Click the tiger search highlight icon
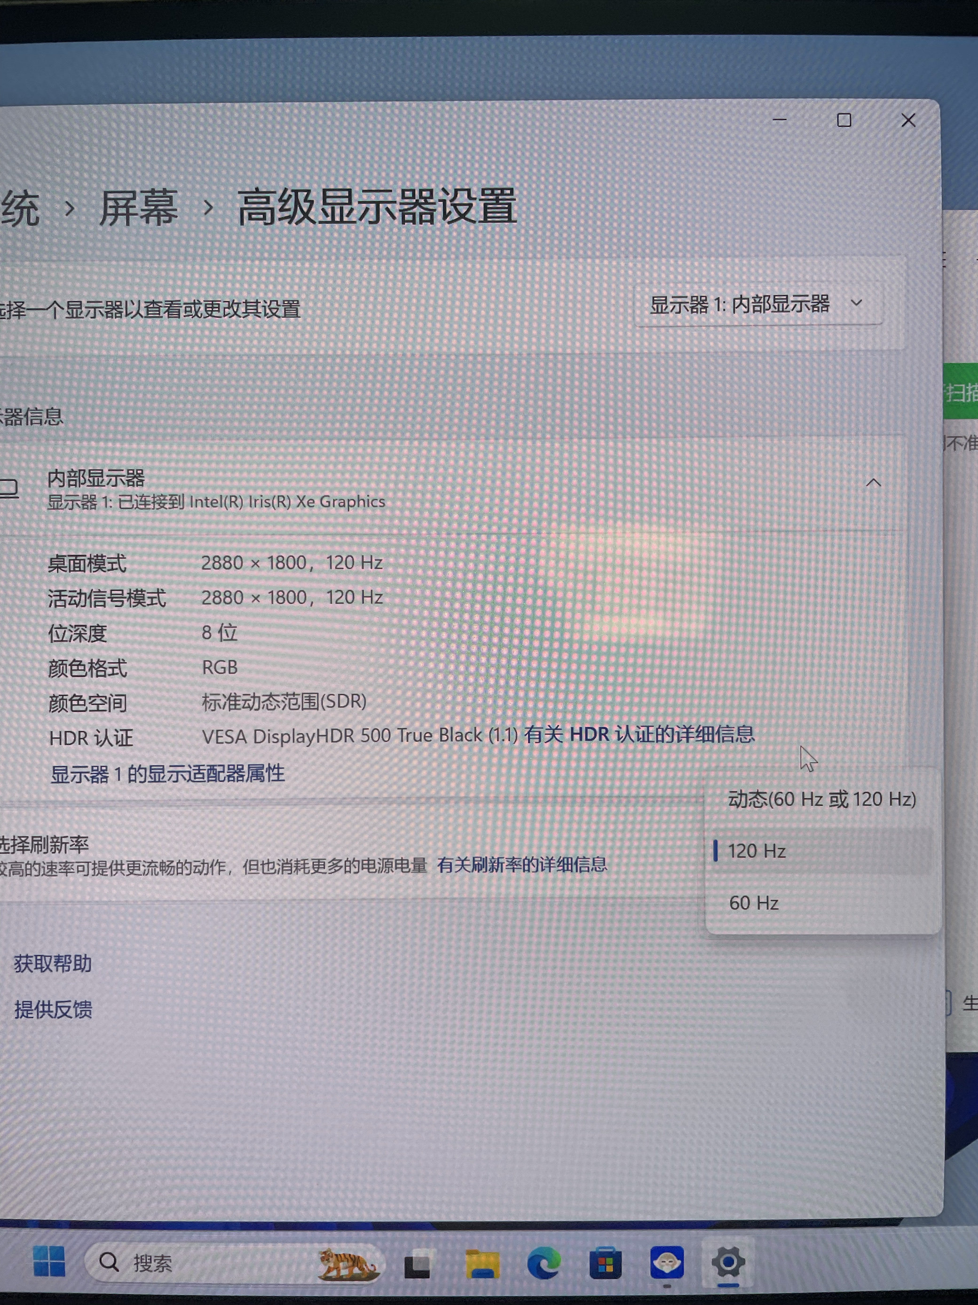This screenshot has width=978, height=1305. click(347, 1263)
